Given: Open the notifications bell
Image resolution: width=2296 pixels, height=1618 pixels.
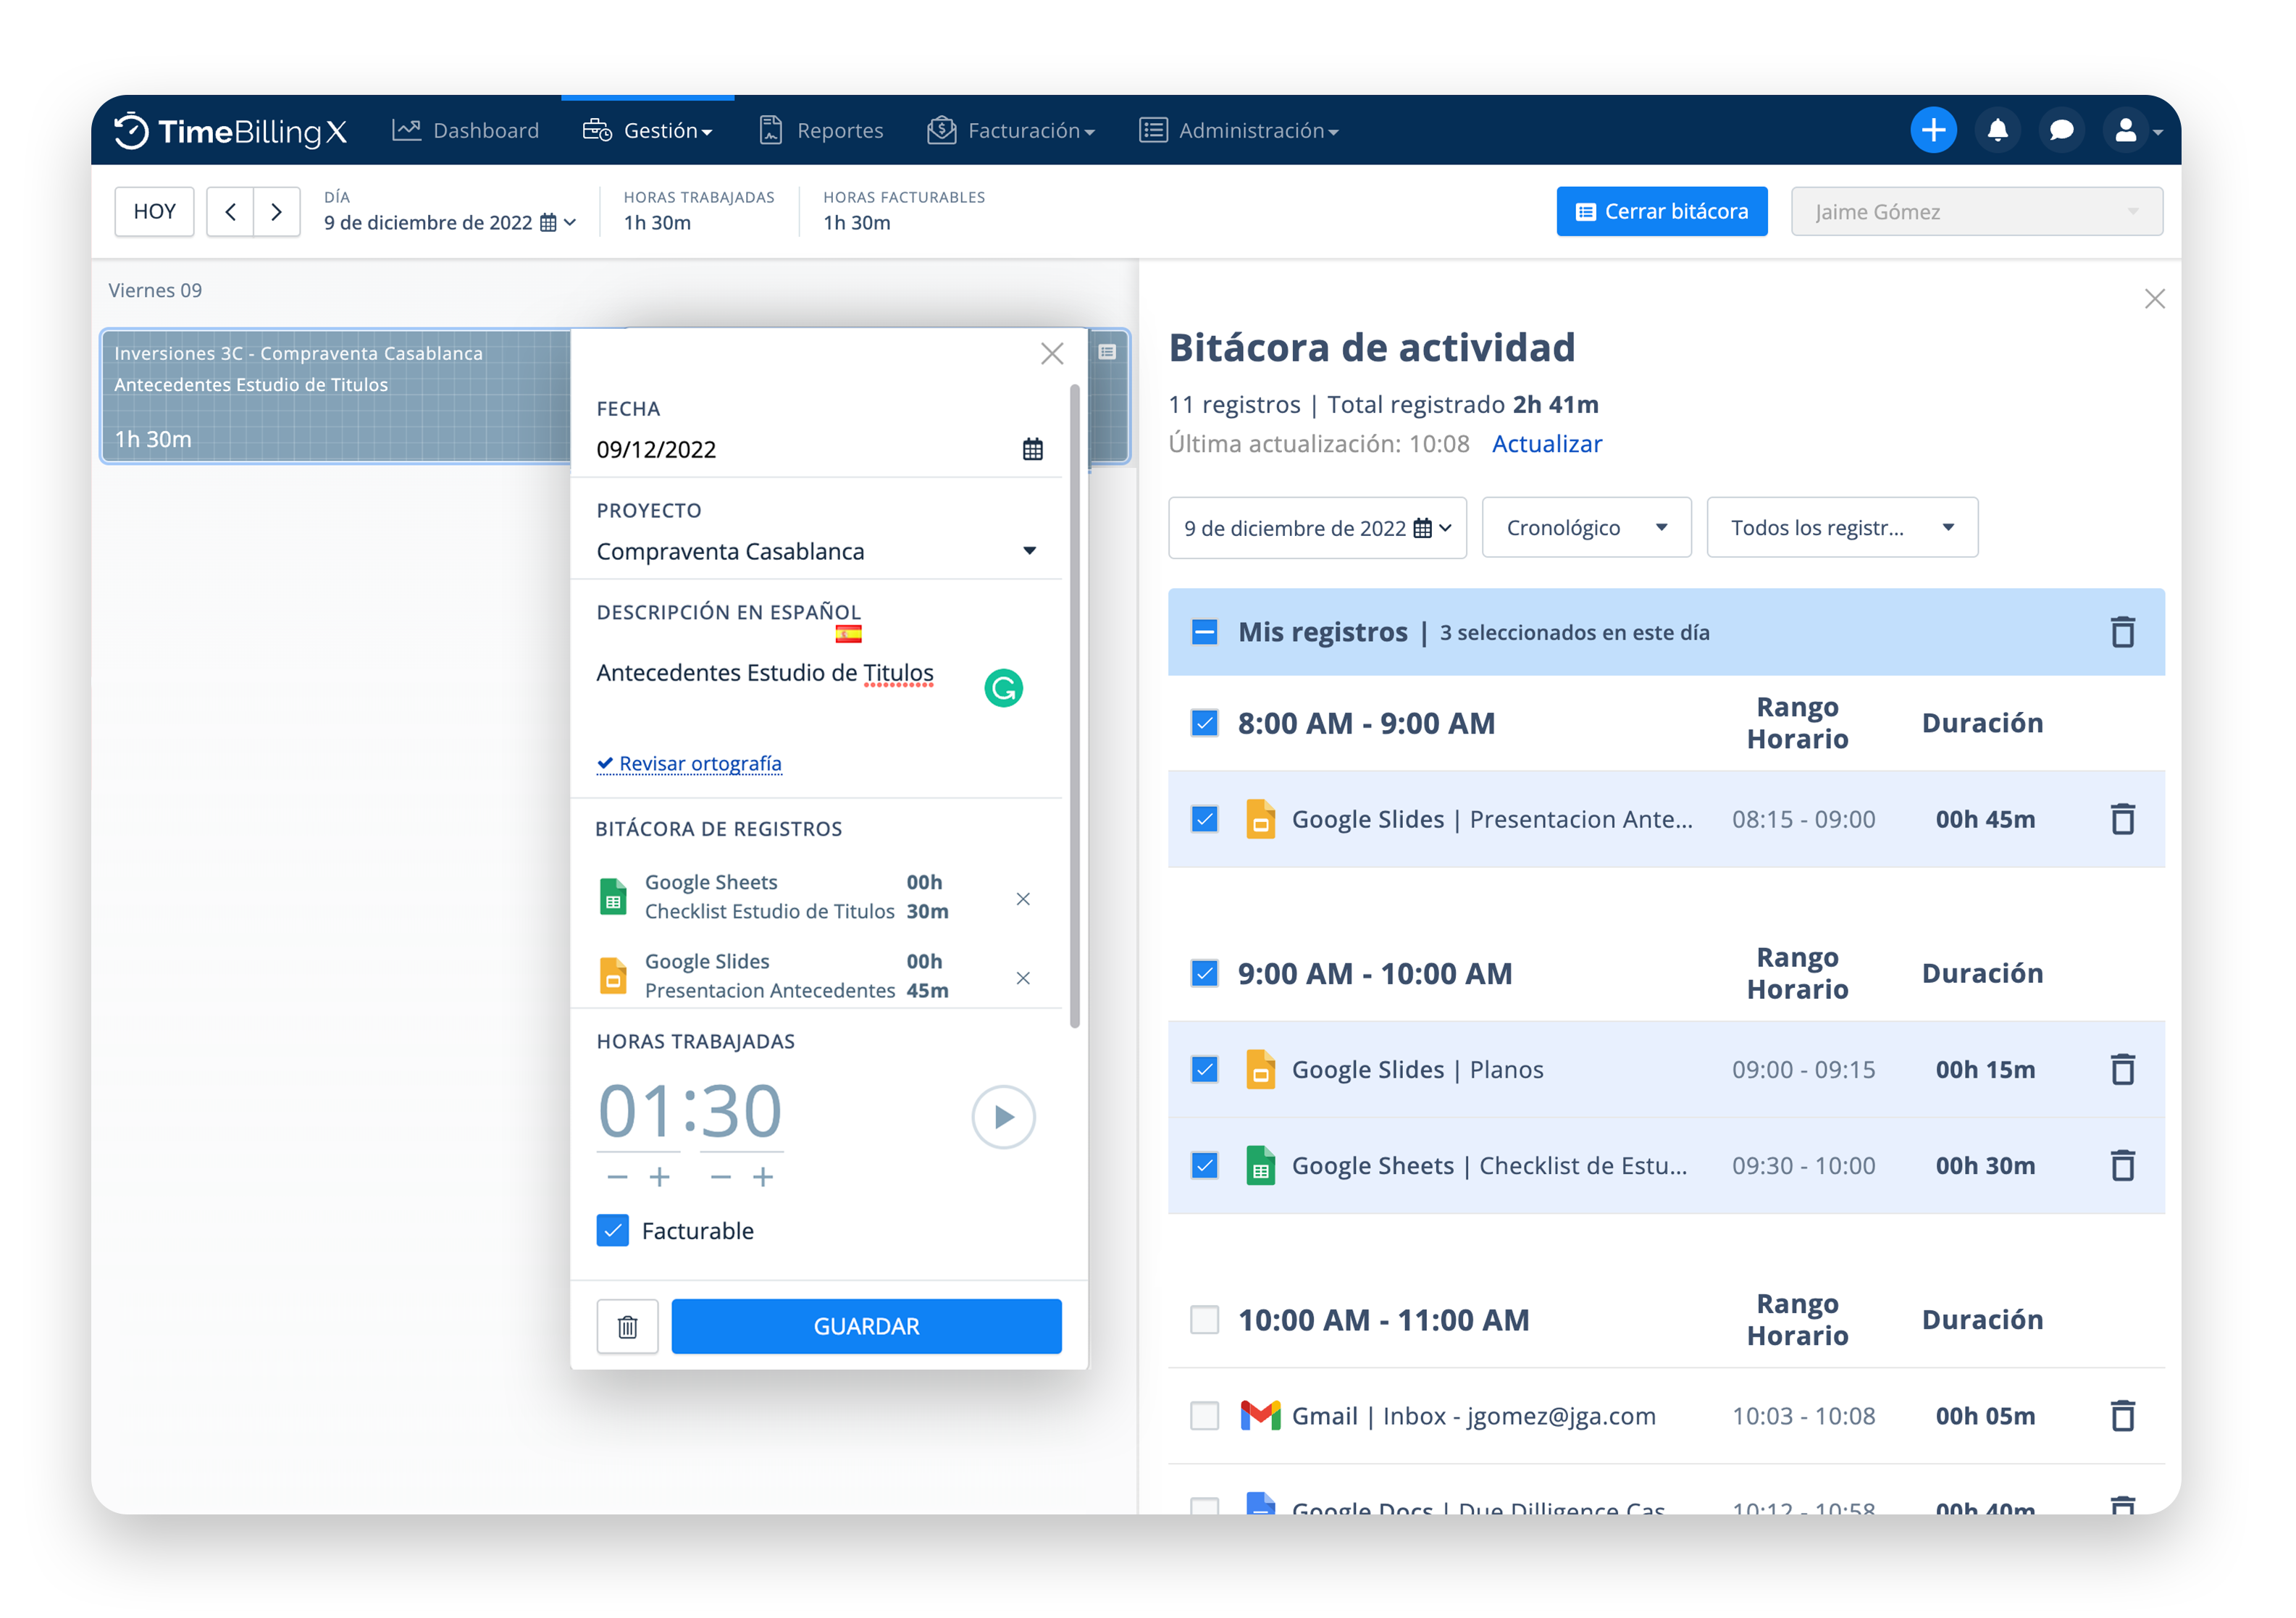Looking at the screenshot, I should point(1997,131).
